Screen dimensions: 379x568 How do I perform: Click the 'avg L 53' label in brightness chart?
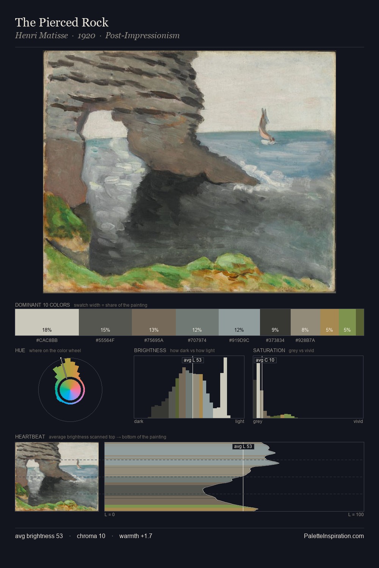point(193,360)
